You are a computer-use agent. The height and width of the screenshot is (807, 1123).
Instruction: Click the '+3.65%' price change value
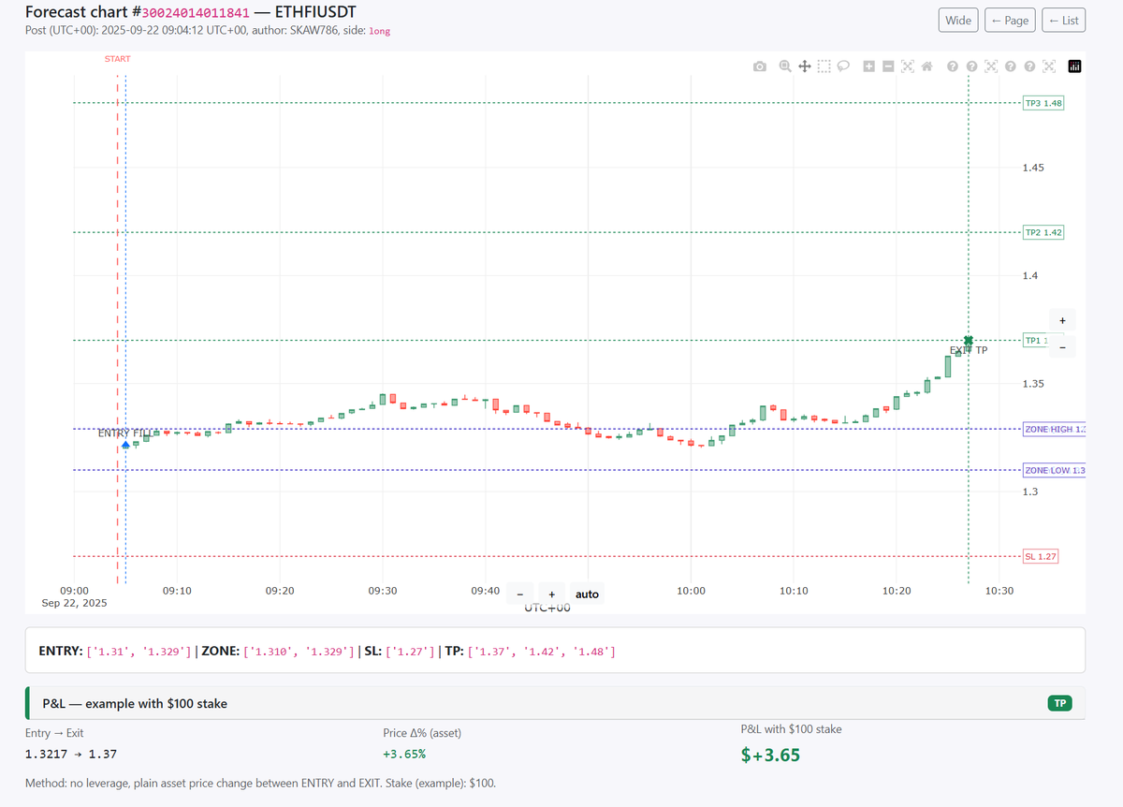(x=403, y=753)
